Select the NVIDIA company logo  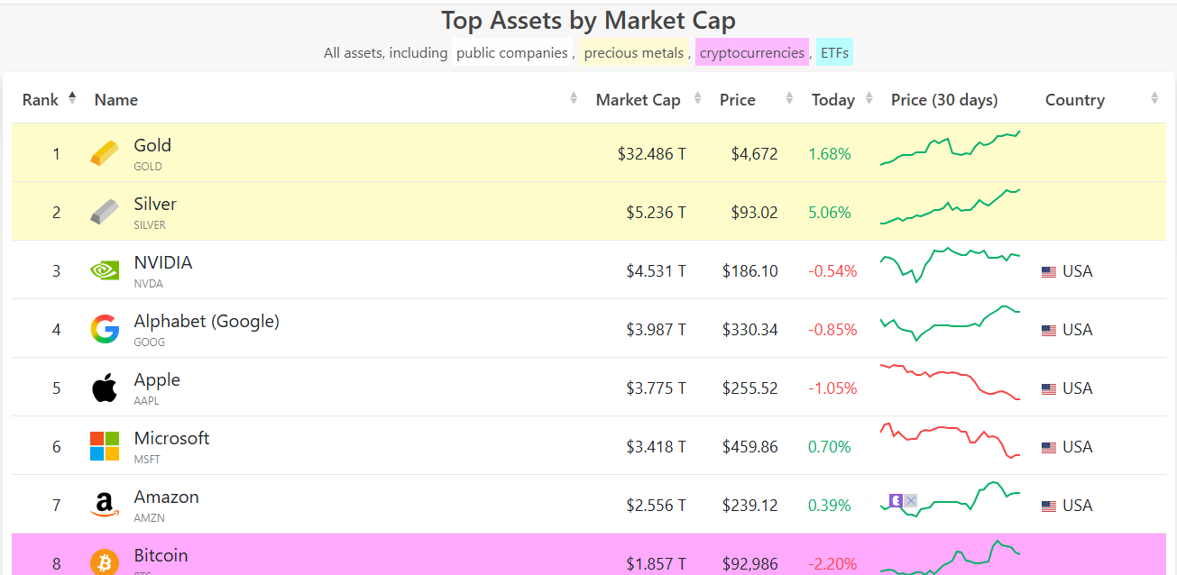coord(104,269)
